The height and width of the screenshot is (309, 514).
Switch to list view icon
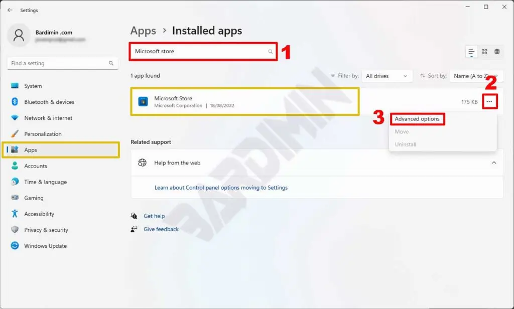click(471, 52)
